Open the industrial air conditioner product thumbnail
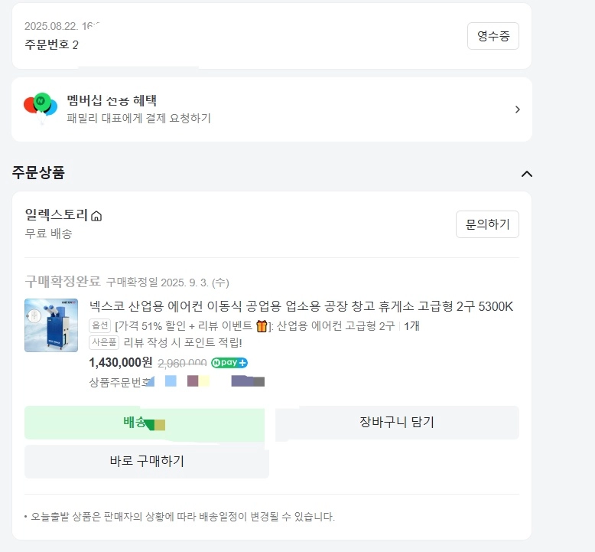The height and width of the screenshot is (552, 595). click(x=51, y=325)
